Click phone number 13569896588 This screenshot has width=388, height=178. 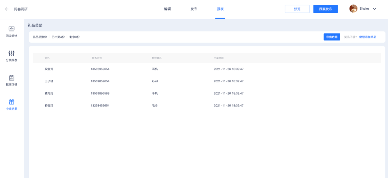[100, 93]
